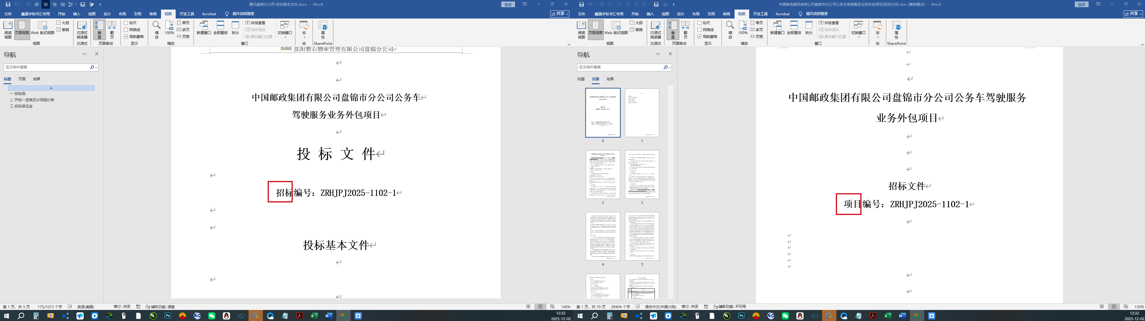
Task: Select 翻页 page movement in left window
Action: click(x=112, y=30)
